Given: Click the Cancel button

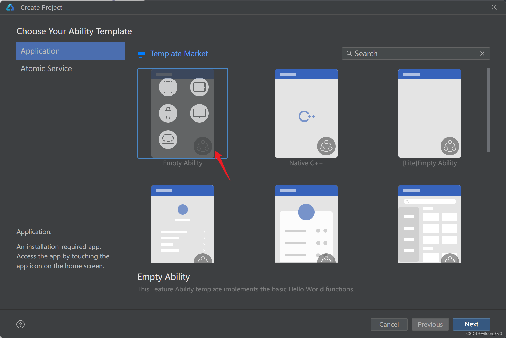Looking at the screenshot, I should pos(389,324).
